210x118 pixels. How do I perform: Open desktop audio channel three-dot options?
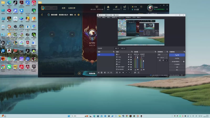(141, 70)
